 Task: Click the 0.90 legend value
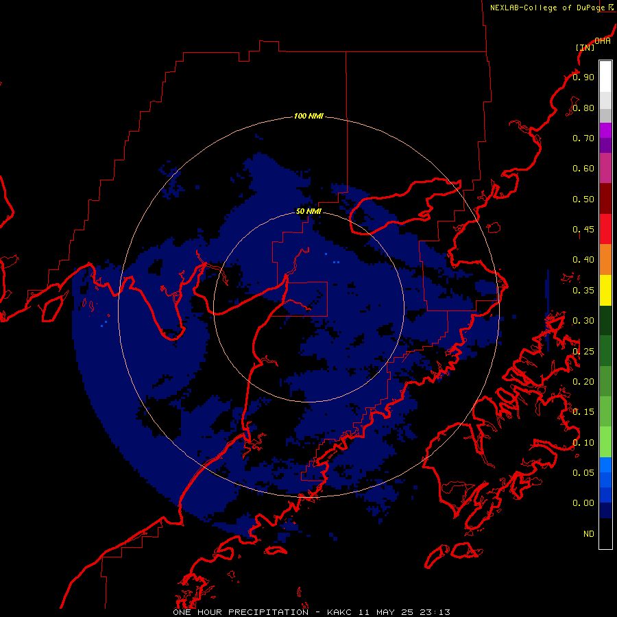(x=583, y=77)
